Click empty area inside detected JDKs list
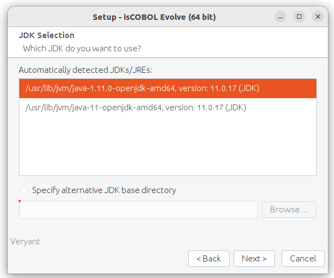The image size is (334, 278). 168,147
